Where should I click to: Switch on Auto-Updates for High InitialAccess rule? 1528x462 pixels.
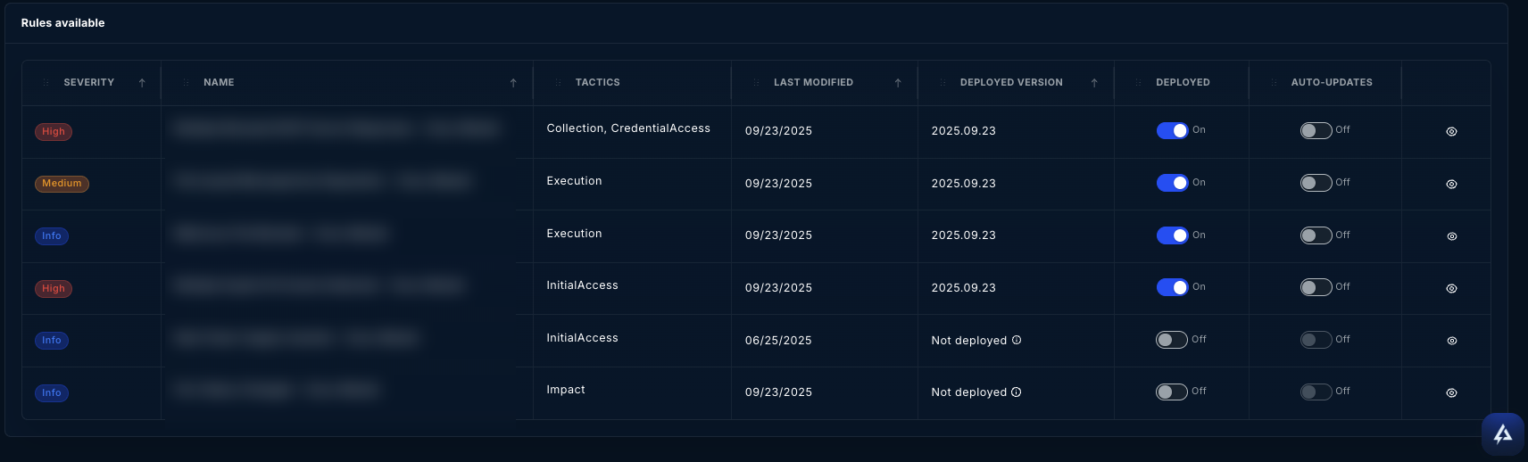point(1316,287)
